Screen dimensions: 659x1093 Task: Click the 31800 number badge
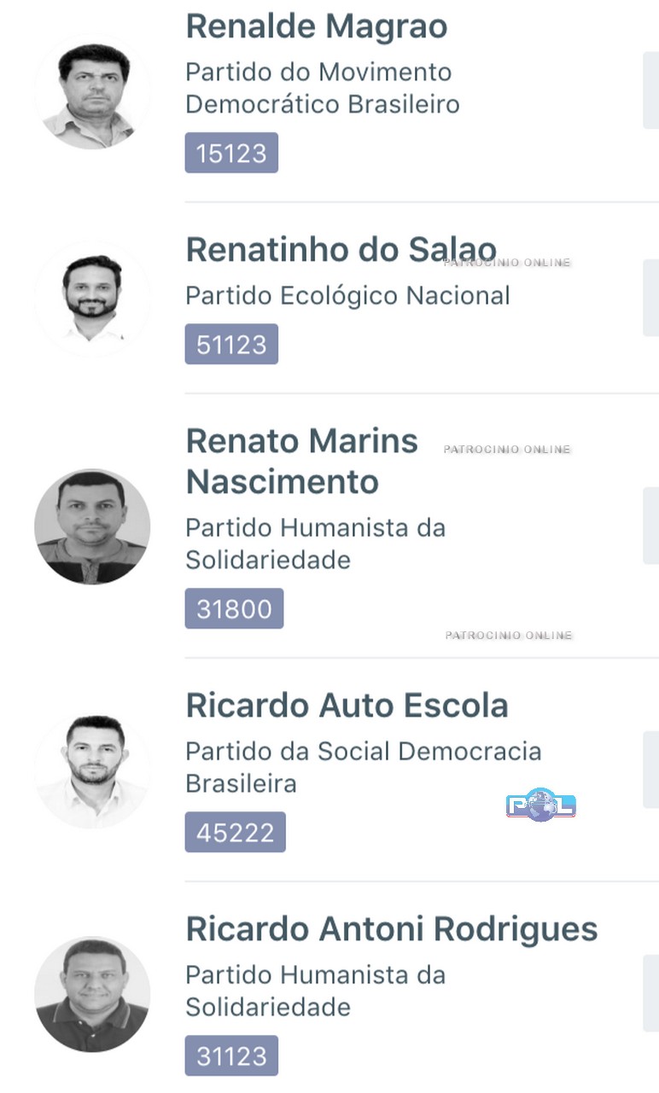tap(234, 609)
